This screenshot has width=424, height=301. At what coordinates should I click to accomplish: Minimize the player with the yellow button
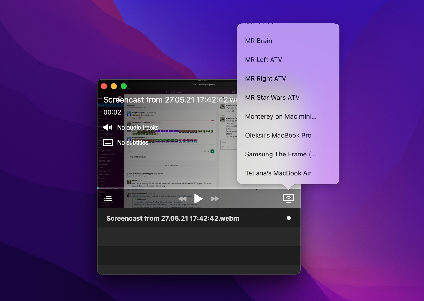[114, 86]
